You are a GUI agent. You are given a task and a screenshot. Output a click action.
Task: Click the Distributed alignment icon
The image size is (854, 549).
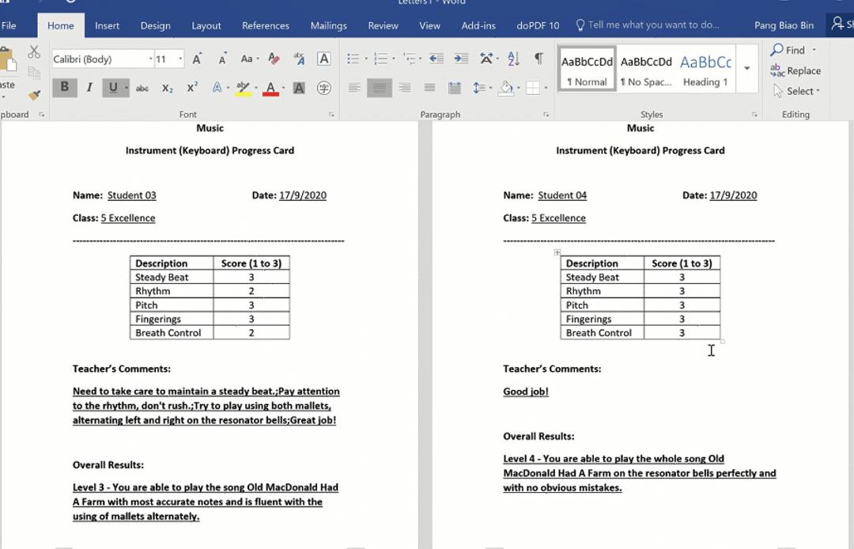tap(455, 88)
